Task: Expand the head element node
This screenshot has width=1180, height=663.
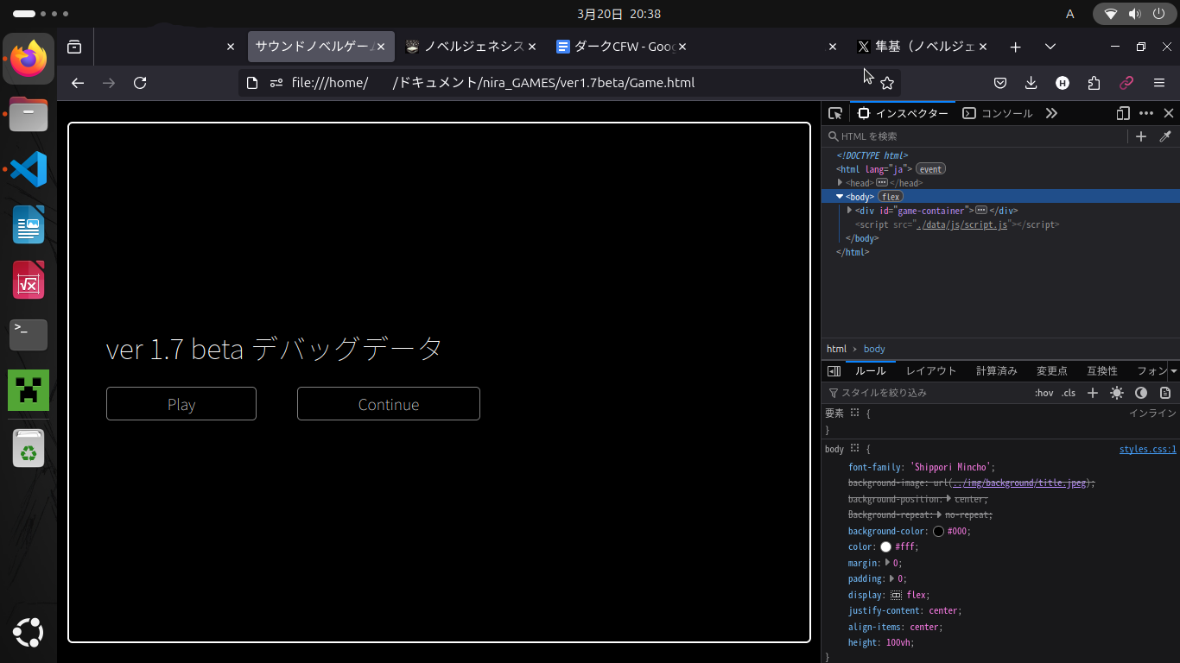Action: [x=840, y=183]
